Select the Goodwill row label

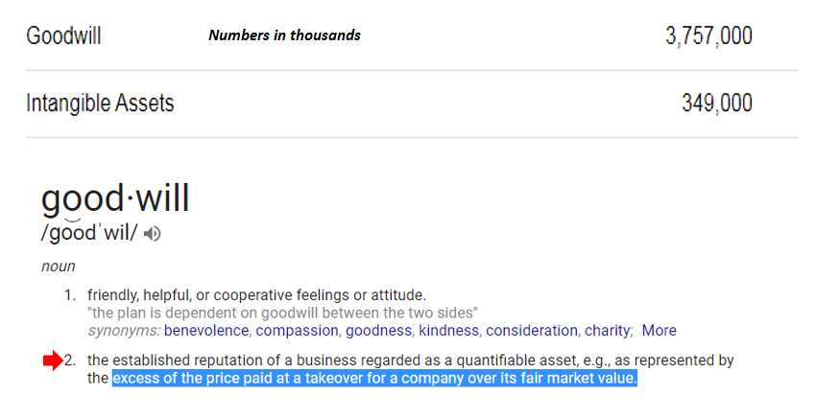coord(63,36)
